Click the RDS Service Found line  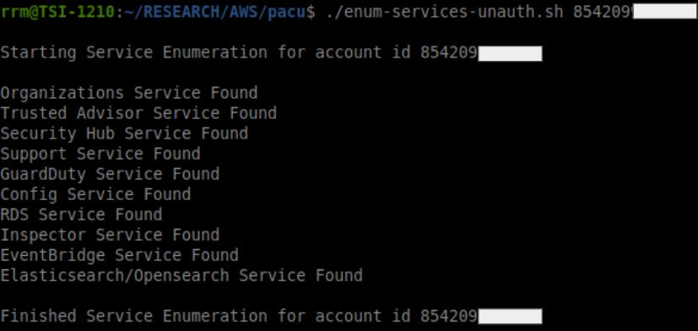81,214
